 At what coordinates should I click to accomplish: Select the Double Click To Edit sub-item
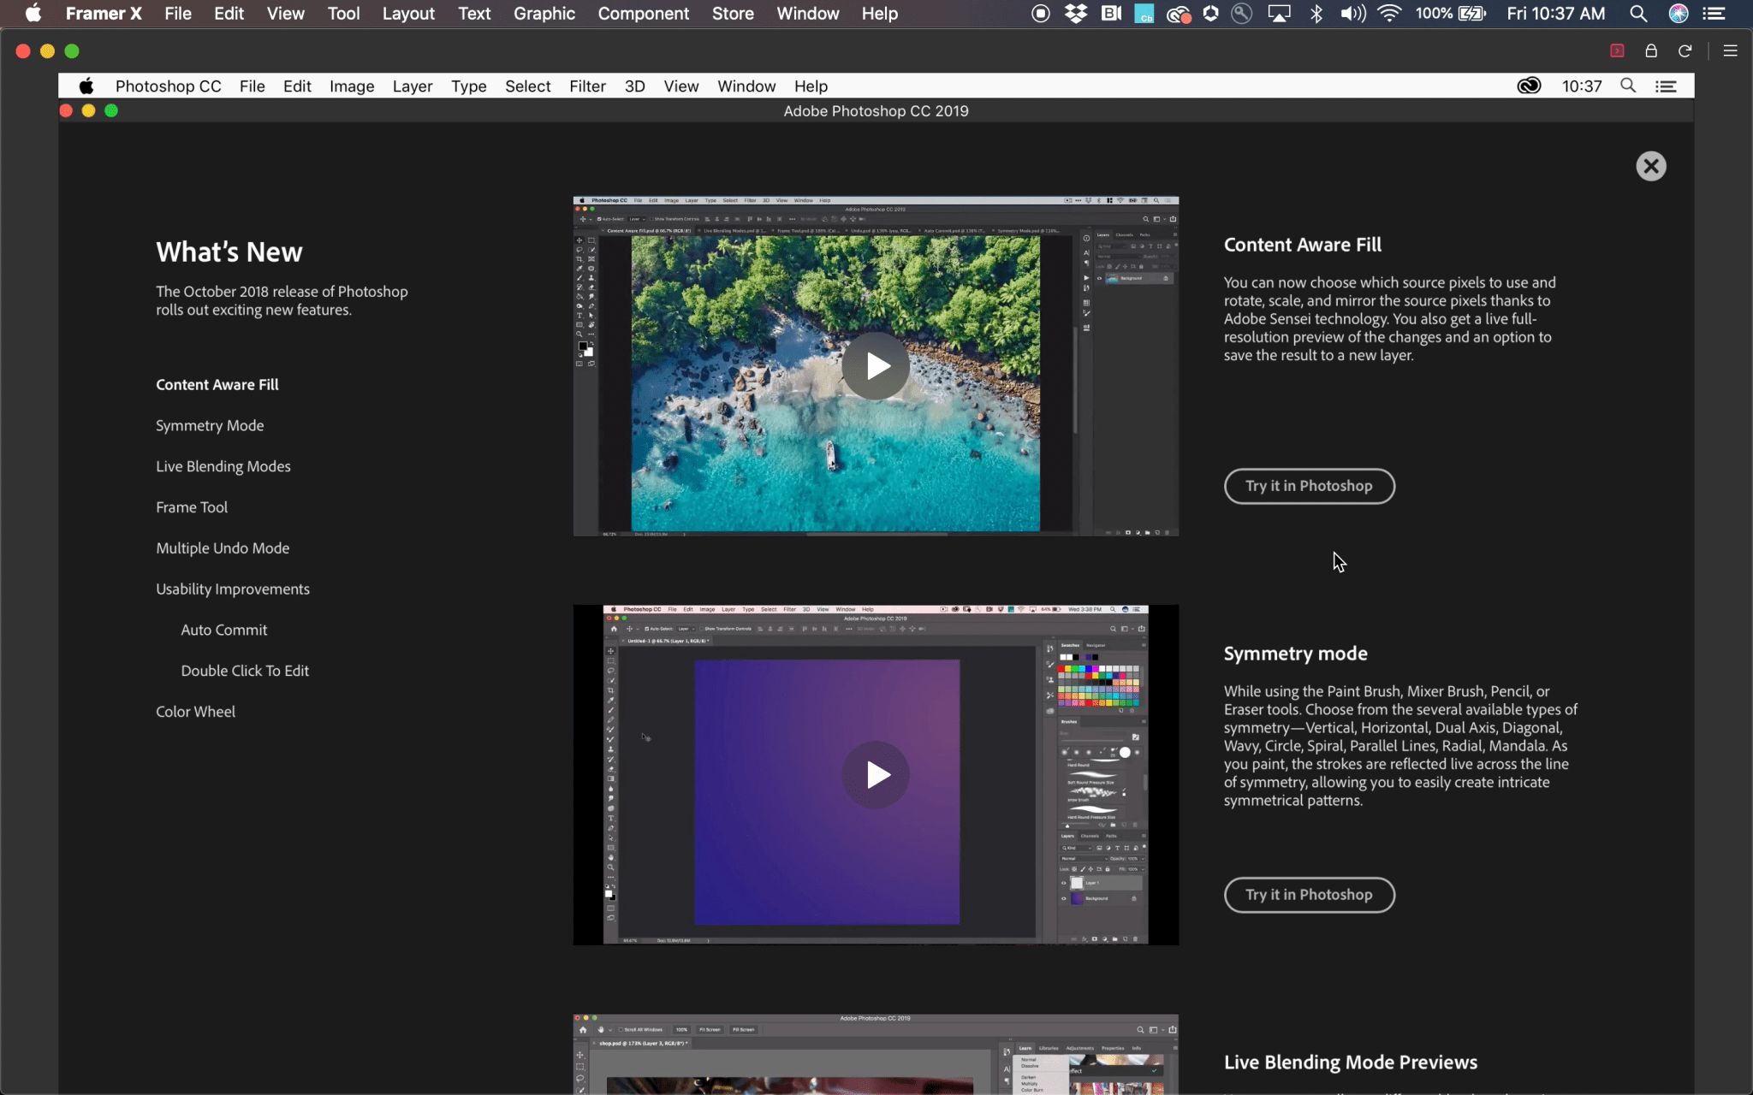tap(245, 671)
